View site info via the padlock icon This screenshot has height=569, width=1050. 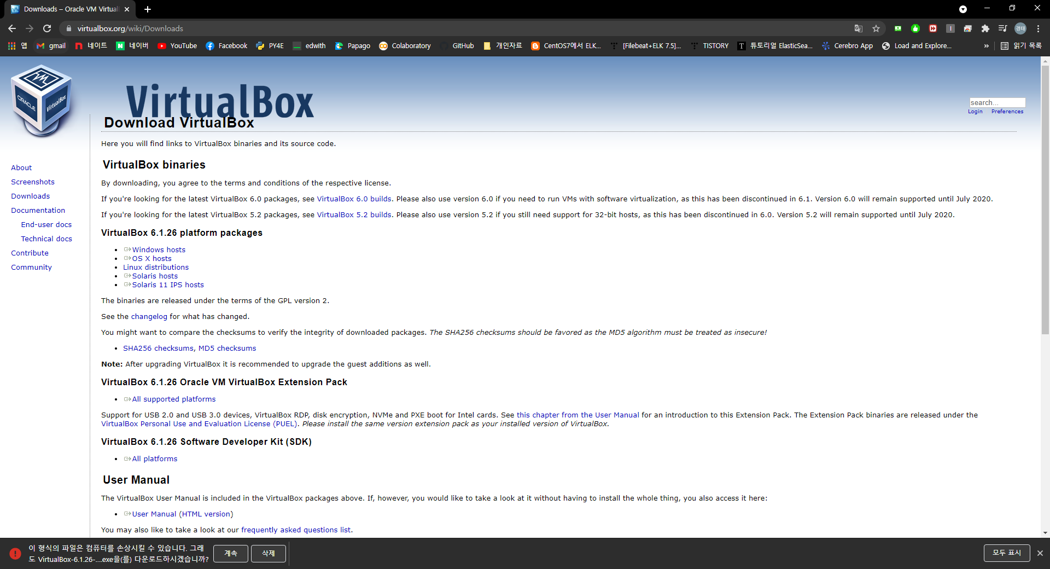(x=68, y=28)
